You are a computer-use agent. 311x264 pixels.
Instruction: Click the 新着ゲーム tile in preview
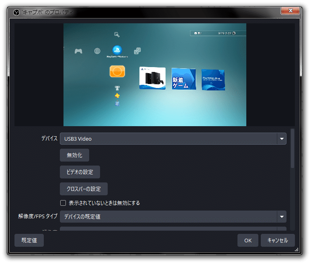[x=184, y=79]
